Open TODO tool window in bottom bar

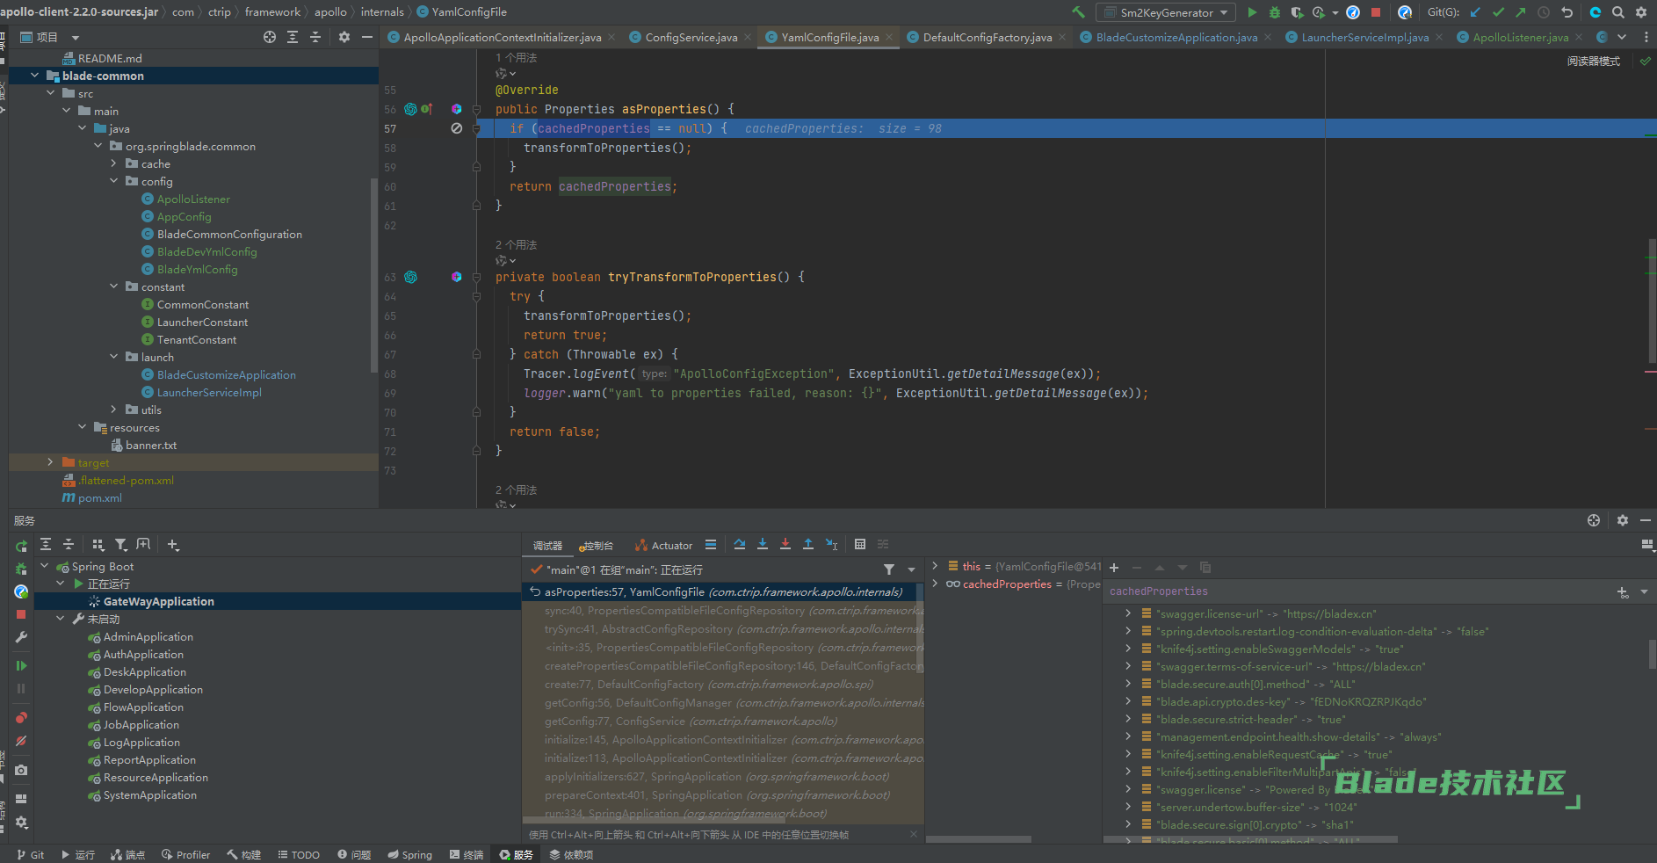[299, 854]
